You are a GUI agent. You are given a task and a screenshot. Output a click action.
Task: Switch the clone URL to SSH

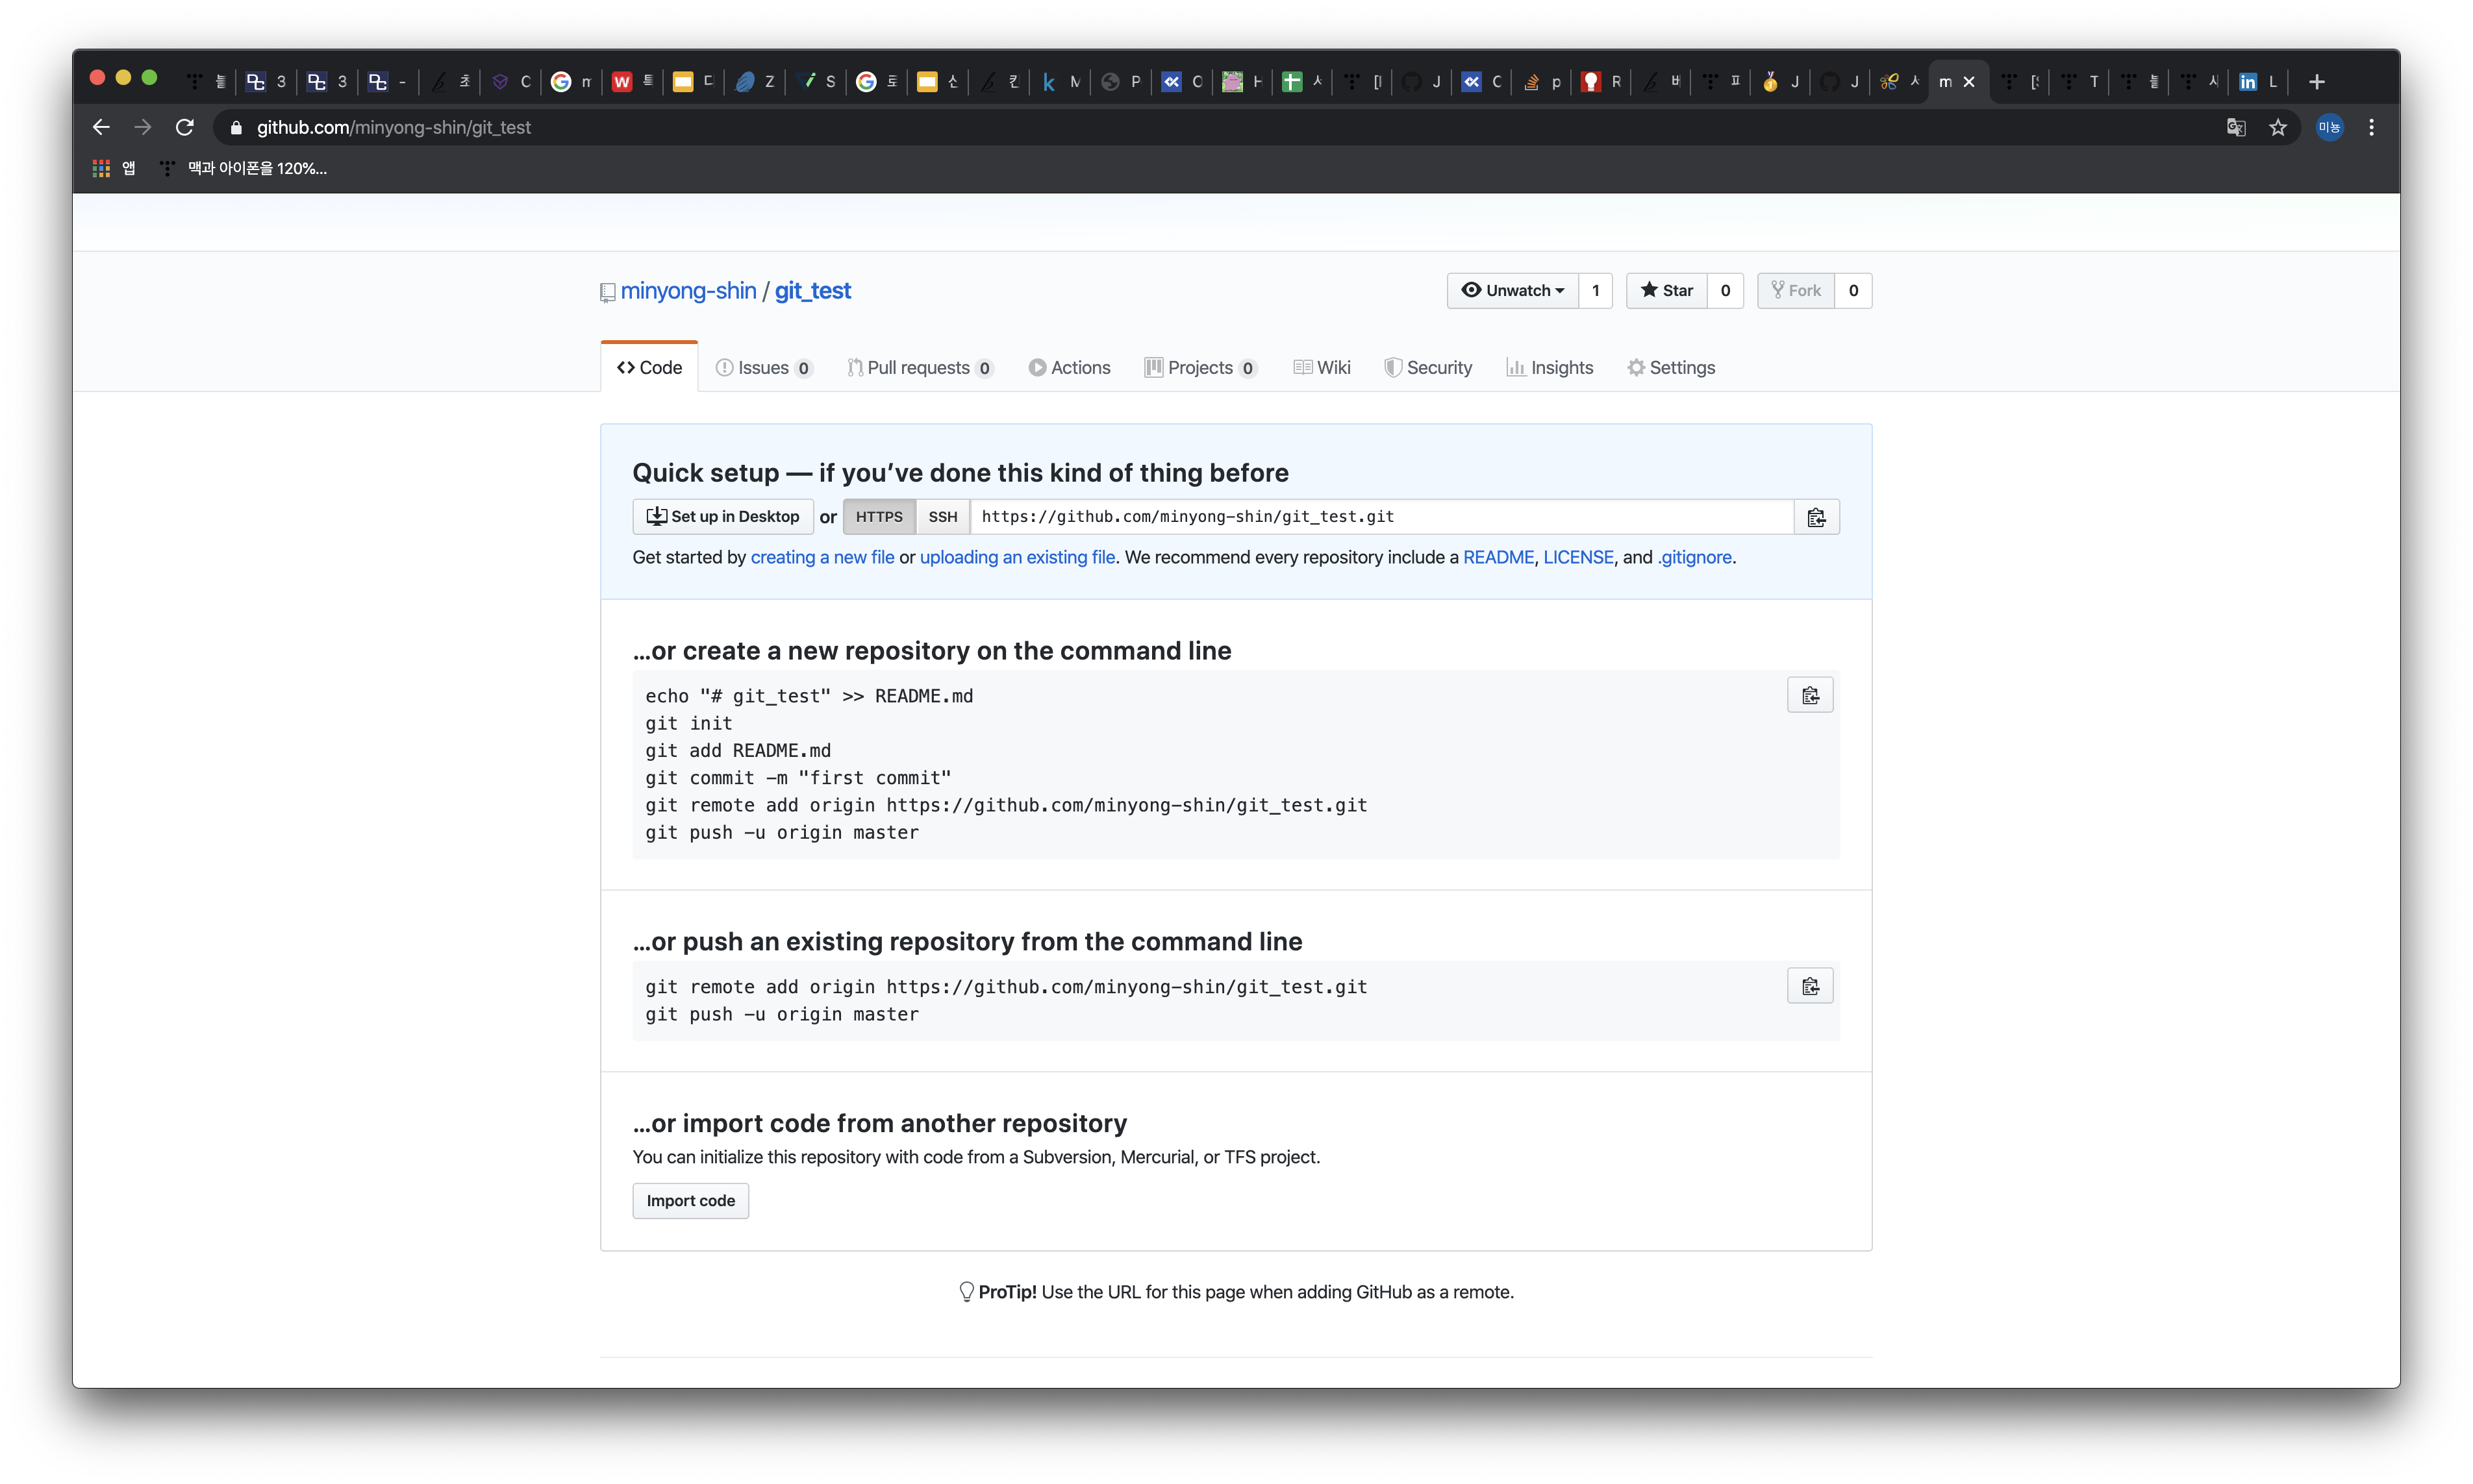pyautogui.click(x=942, y=517)
